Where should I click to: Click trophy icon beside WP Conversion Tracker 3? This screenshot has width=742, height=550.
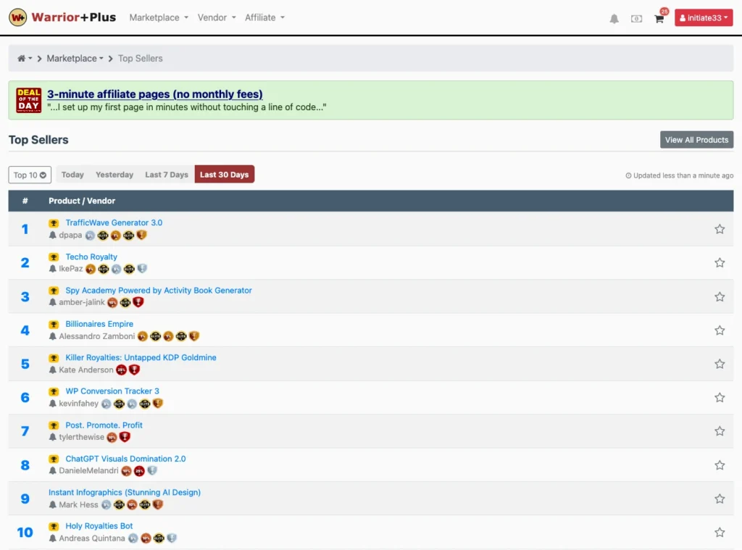(x=54, y=391)
